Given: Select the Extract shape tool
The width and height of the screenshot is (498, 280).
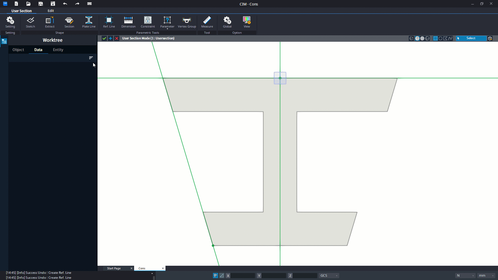Looking at the screenshot, I should [50, 22].
